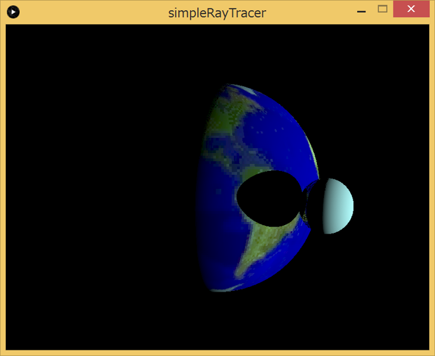Viewport: 435px width, 356px height.
Task: Minimize the simpleRayTracer window
Action: point(361,11)
